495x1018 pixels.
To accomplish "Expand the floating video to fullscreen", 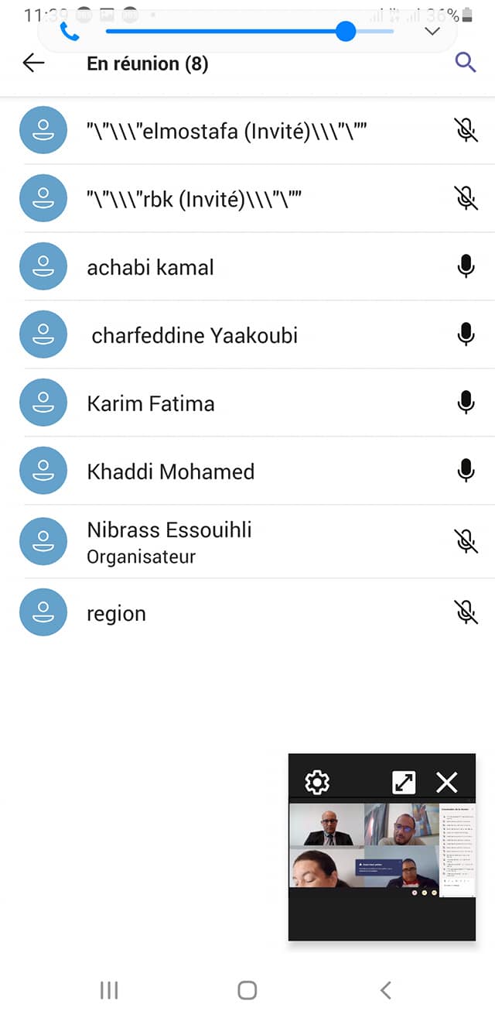I will click(x=404, y=782).
